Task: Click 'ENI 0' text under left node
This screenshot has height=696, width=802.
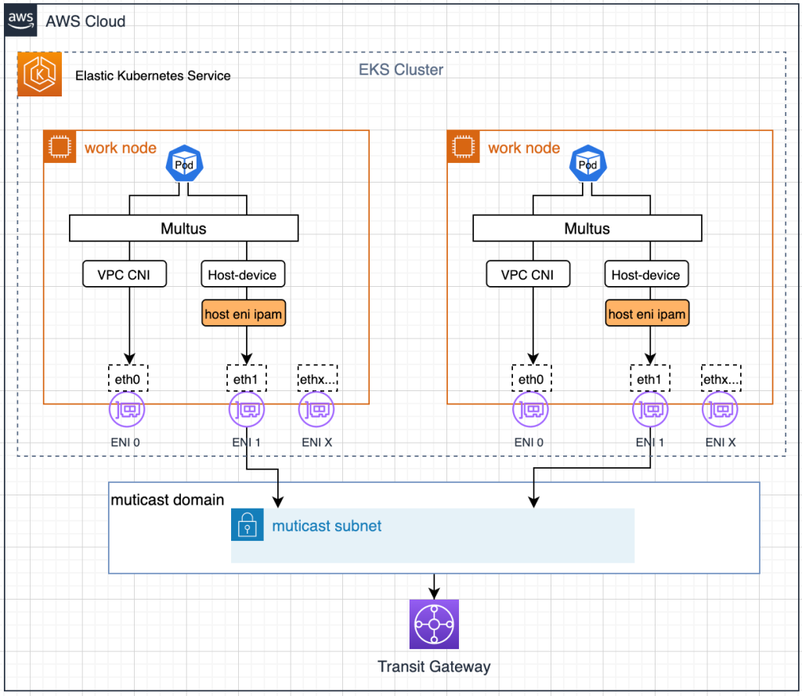Action: (125, 442)
